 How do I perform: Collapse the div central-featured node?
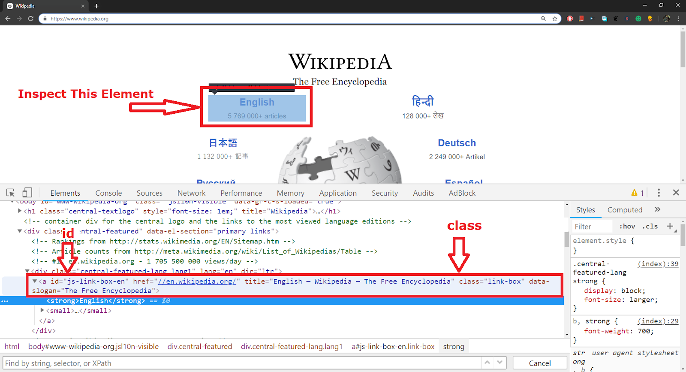(x=19, y=231)
